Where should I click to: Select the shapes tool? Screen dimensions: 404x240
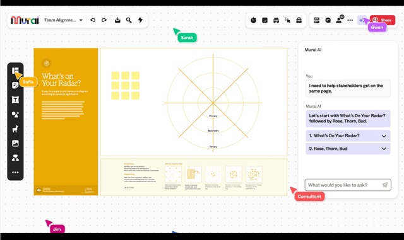(15, 114)
